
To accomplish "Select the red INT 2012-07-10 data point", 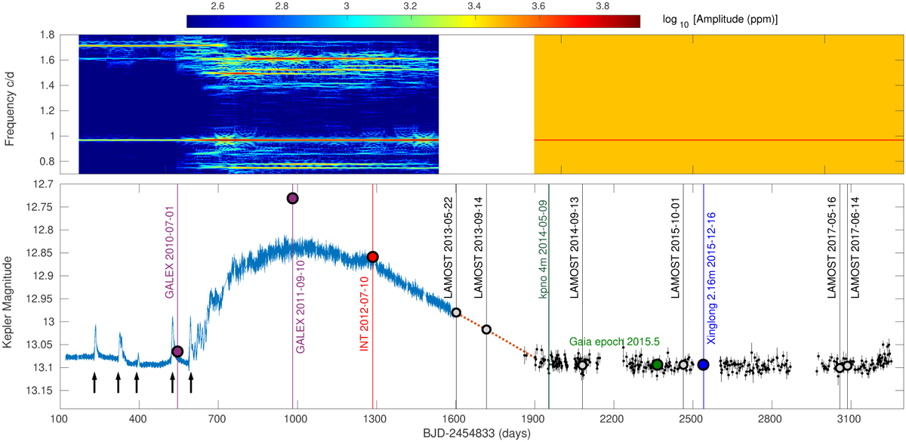I will coord(372,257).
